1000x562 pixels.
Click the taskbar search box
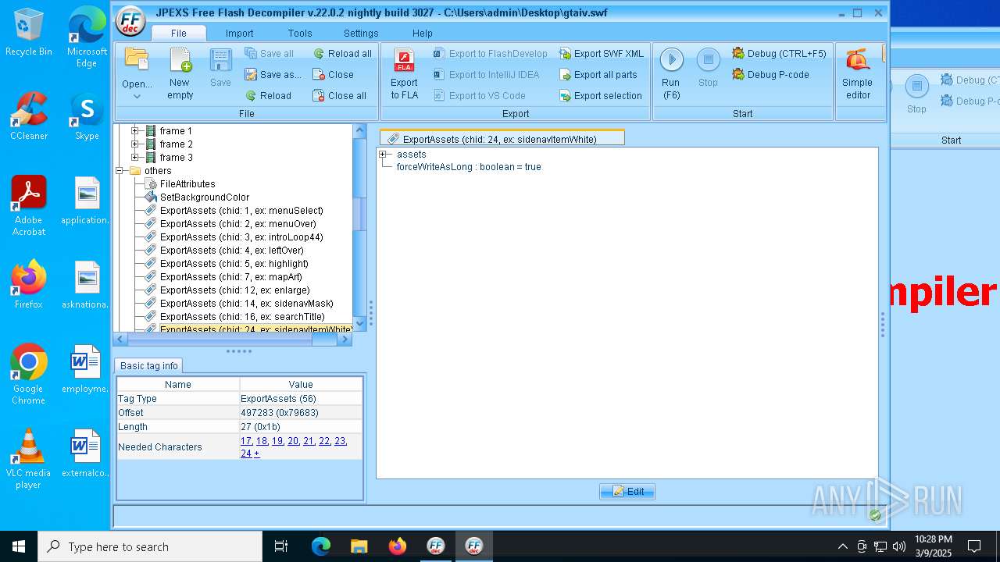click(150, 546)
